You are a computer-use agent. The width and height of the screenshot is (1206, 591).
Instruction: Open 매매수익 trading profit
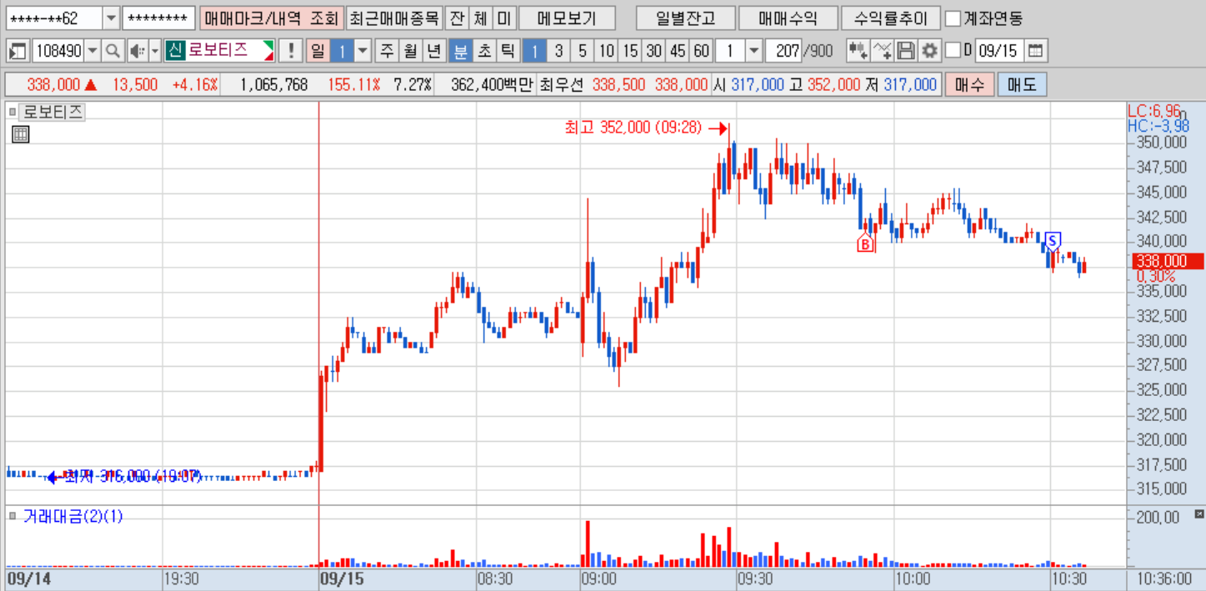(788, 18)
